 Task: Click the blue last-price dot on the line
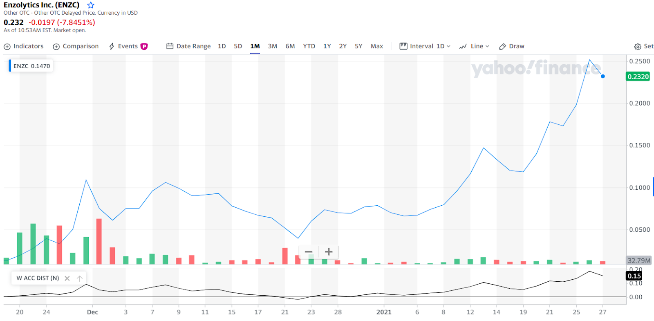(x=603, y=76)
